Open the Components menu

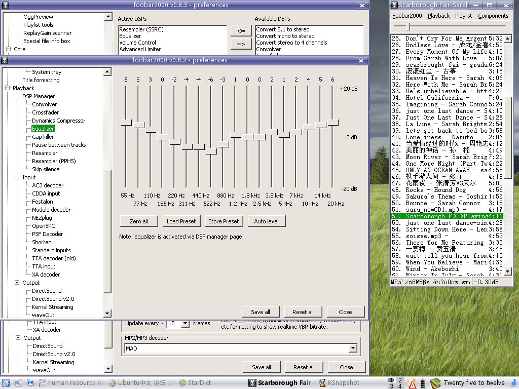(493, 16)
